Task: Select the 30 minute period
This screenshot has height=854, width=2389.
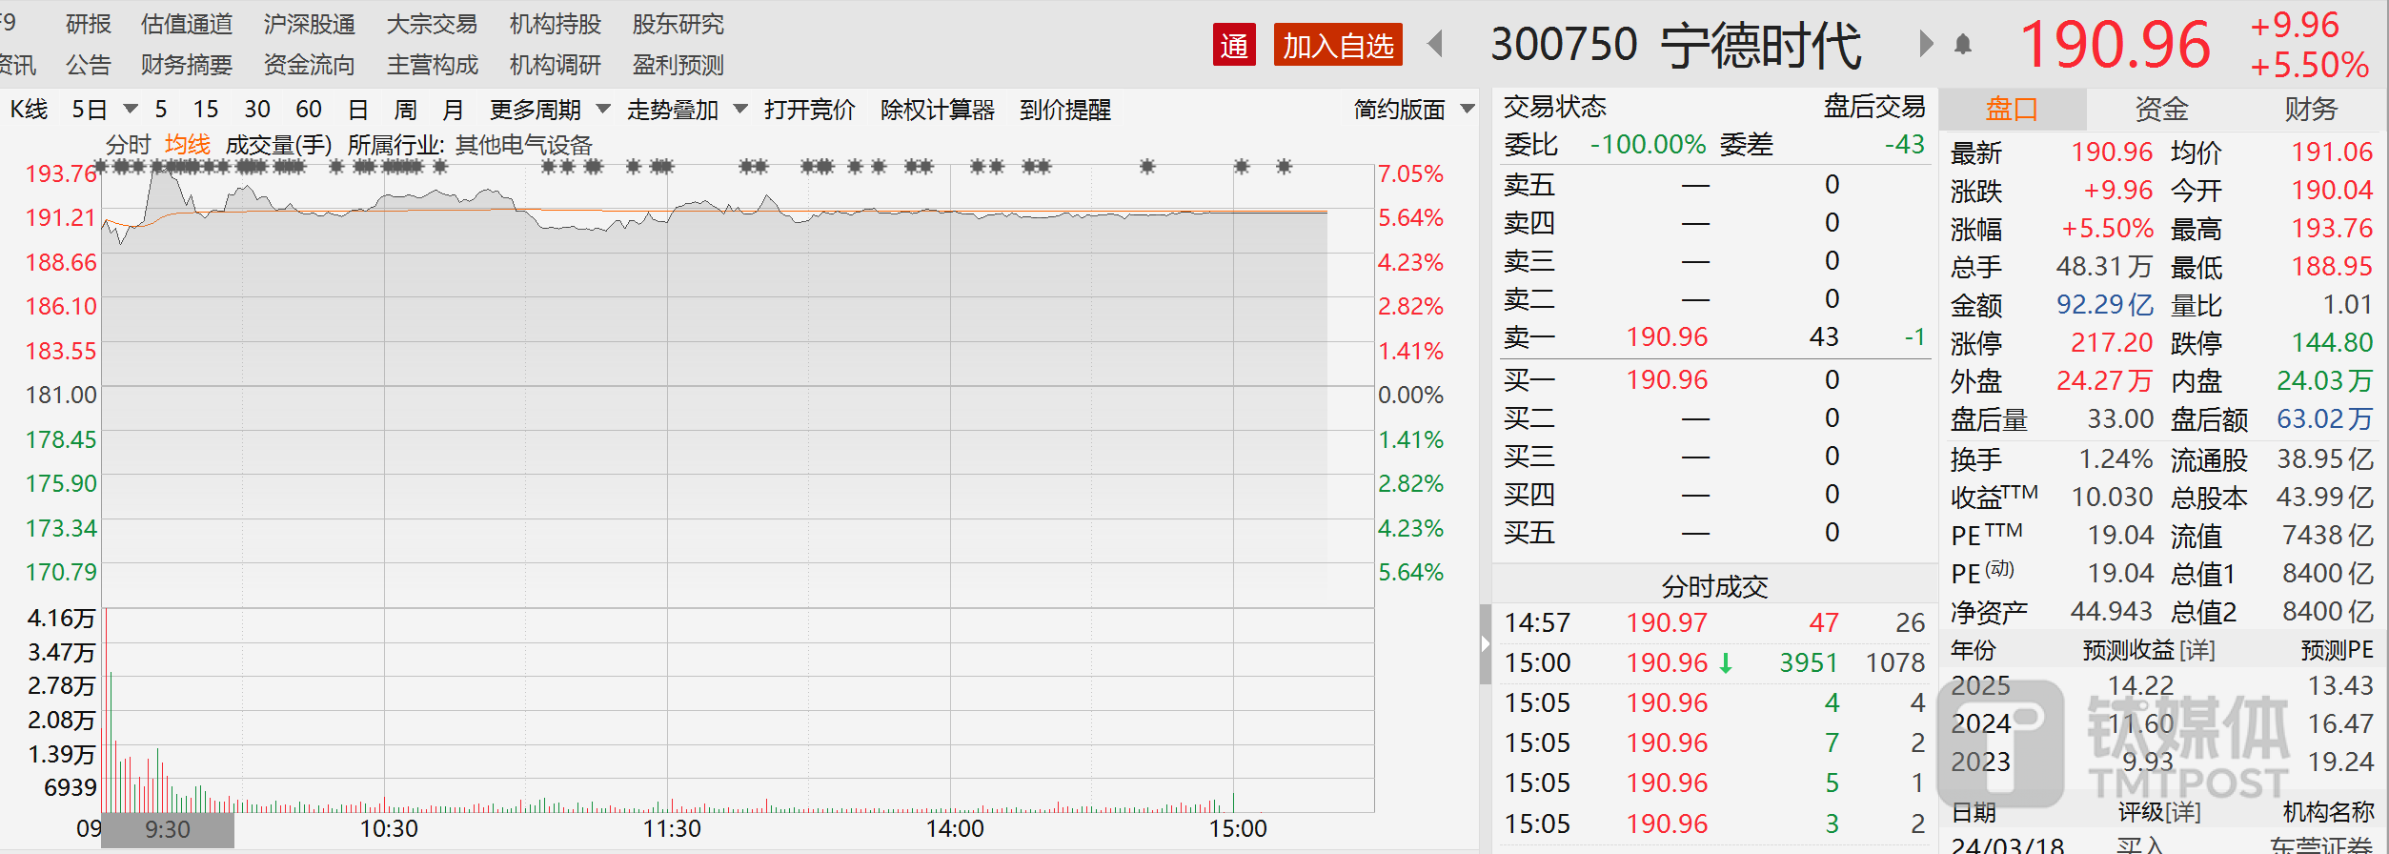Action: (257, 110)
